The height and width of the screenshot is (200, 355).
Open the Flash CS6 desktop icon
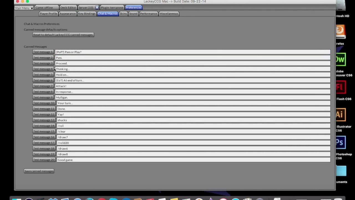(341, 87)
